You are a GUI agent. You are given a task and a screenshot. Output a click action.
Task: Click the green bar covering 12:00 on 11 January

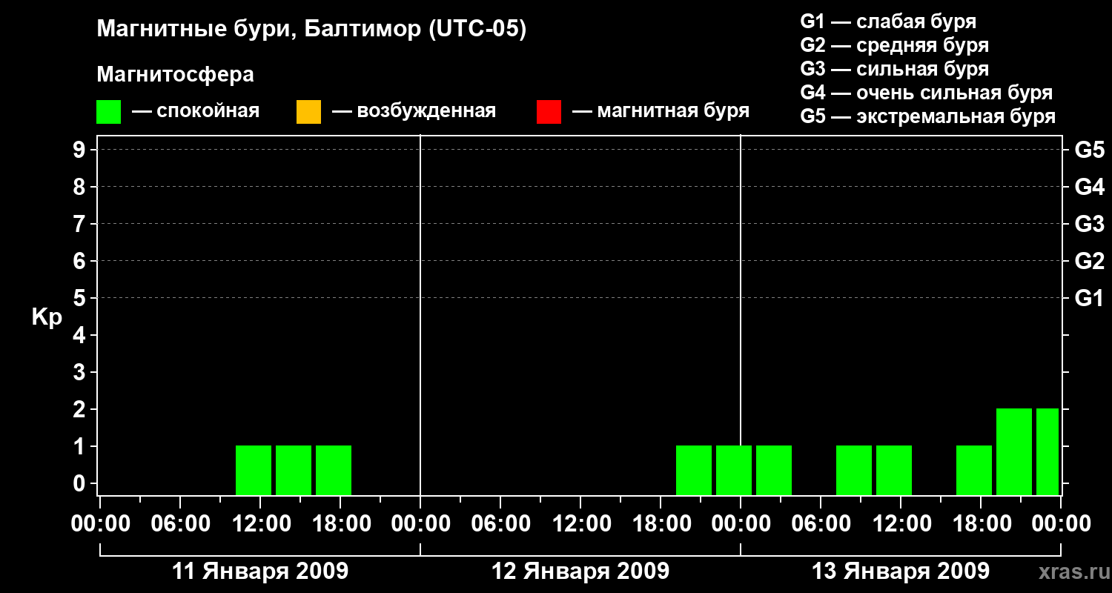click(x=254, y=470)
